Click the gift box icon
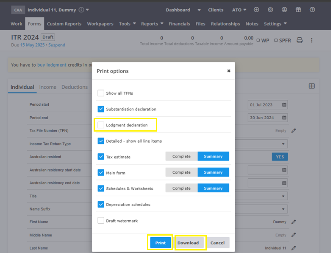 pos(298,10)
